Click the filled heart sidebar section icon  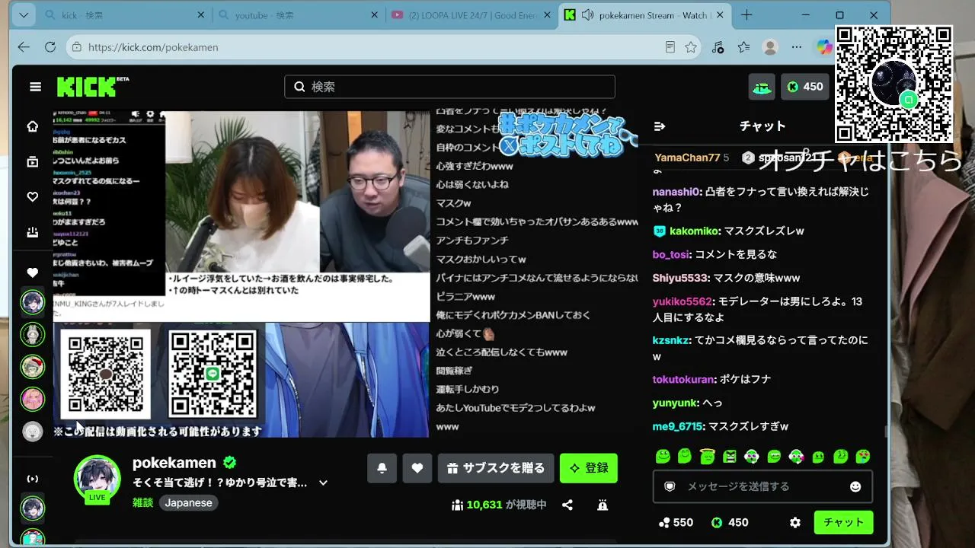click(x=33, y=272)
